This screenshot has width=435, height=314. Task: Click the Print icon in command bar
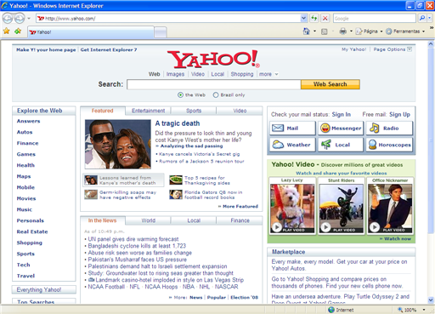[342, 31]
